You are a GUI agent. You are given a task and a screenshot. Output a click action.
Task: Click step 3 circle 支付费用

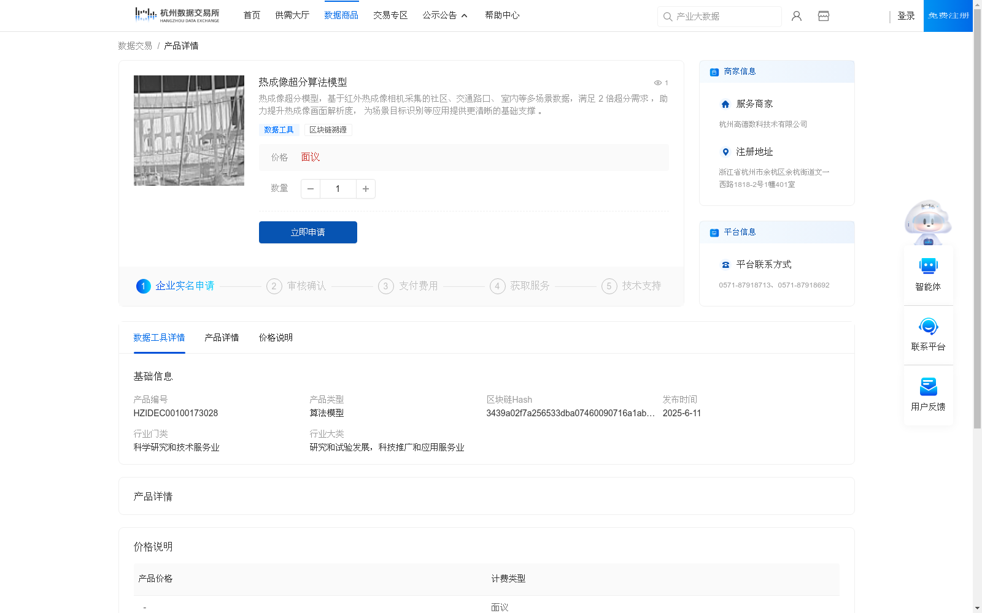(x=386, y=286)
